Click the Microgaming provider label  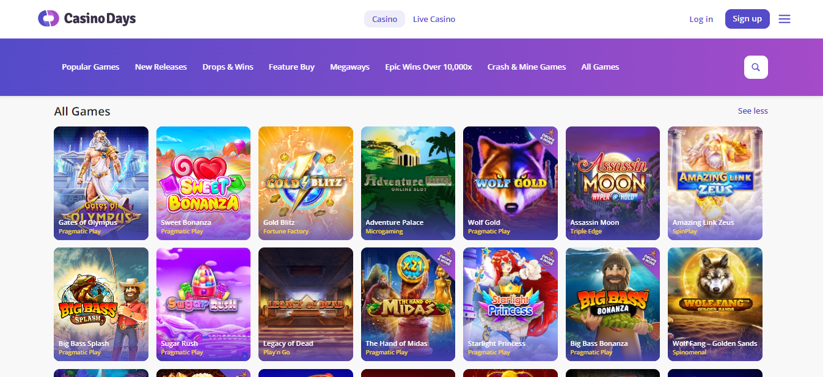(384, 232)
